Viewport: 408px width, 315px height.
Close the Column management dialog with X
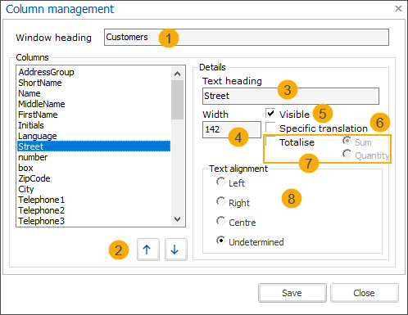click(x=398, y=9)
